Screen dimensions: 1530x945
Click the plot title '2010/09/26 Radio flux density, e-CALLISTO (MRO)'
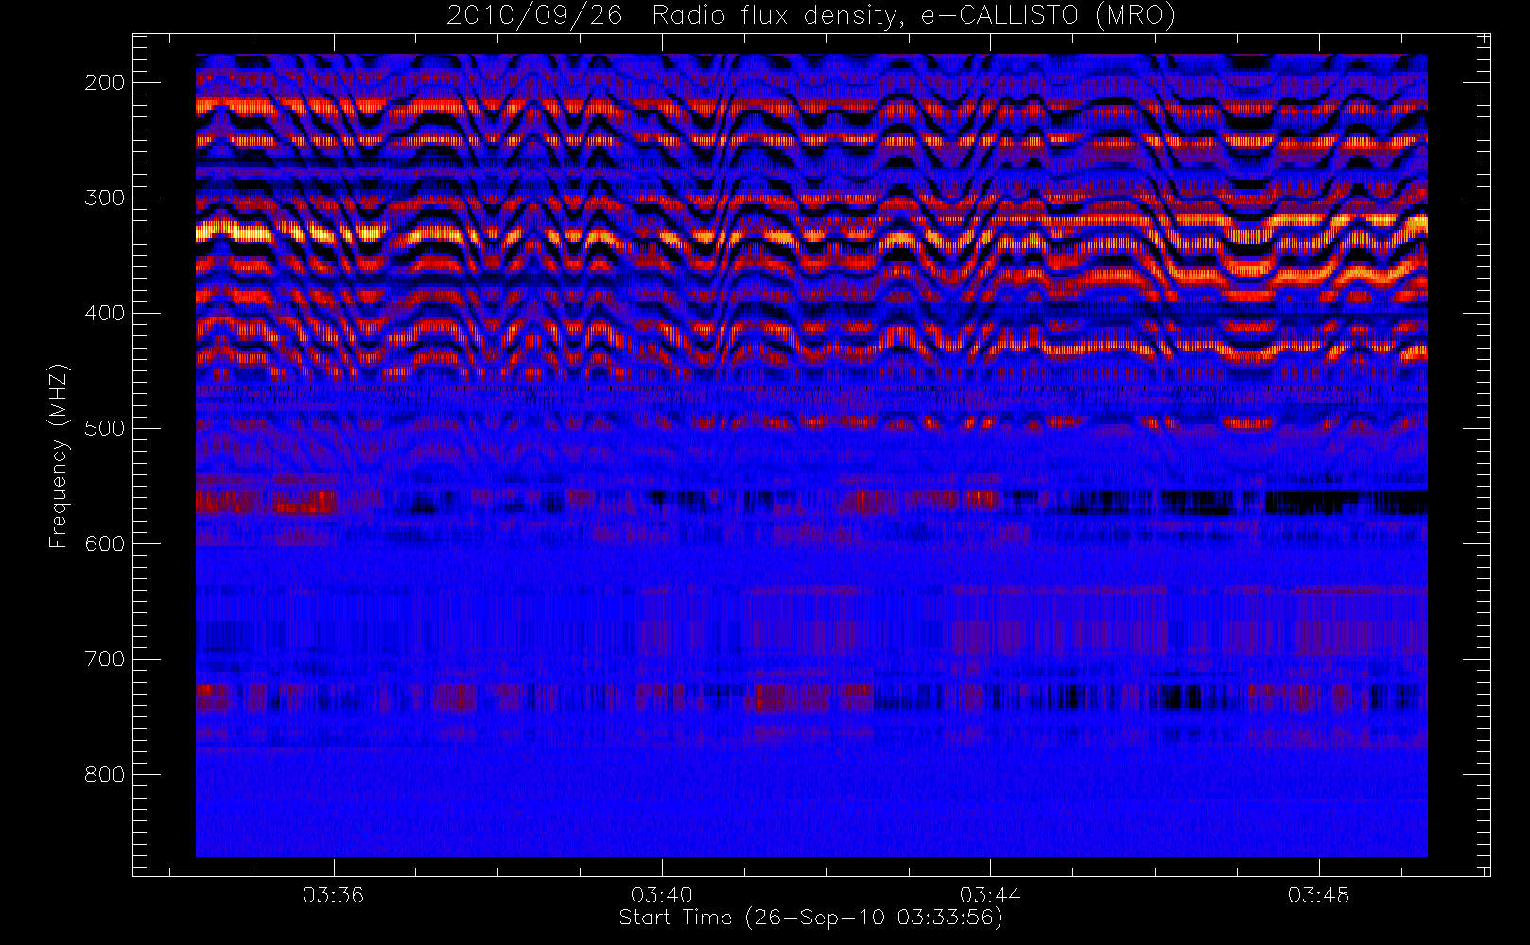coord(810,16)
